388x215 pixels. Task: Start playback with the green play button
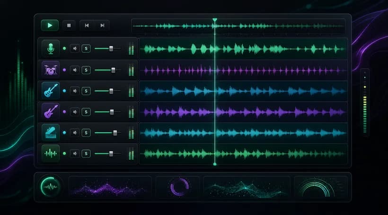tap(50, 26)
